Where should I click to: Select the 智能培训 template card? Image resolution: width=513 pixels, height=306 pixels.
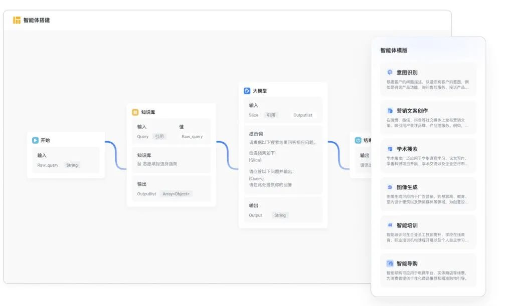(428, 232)
